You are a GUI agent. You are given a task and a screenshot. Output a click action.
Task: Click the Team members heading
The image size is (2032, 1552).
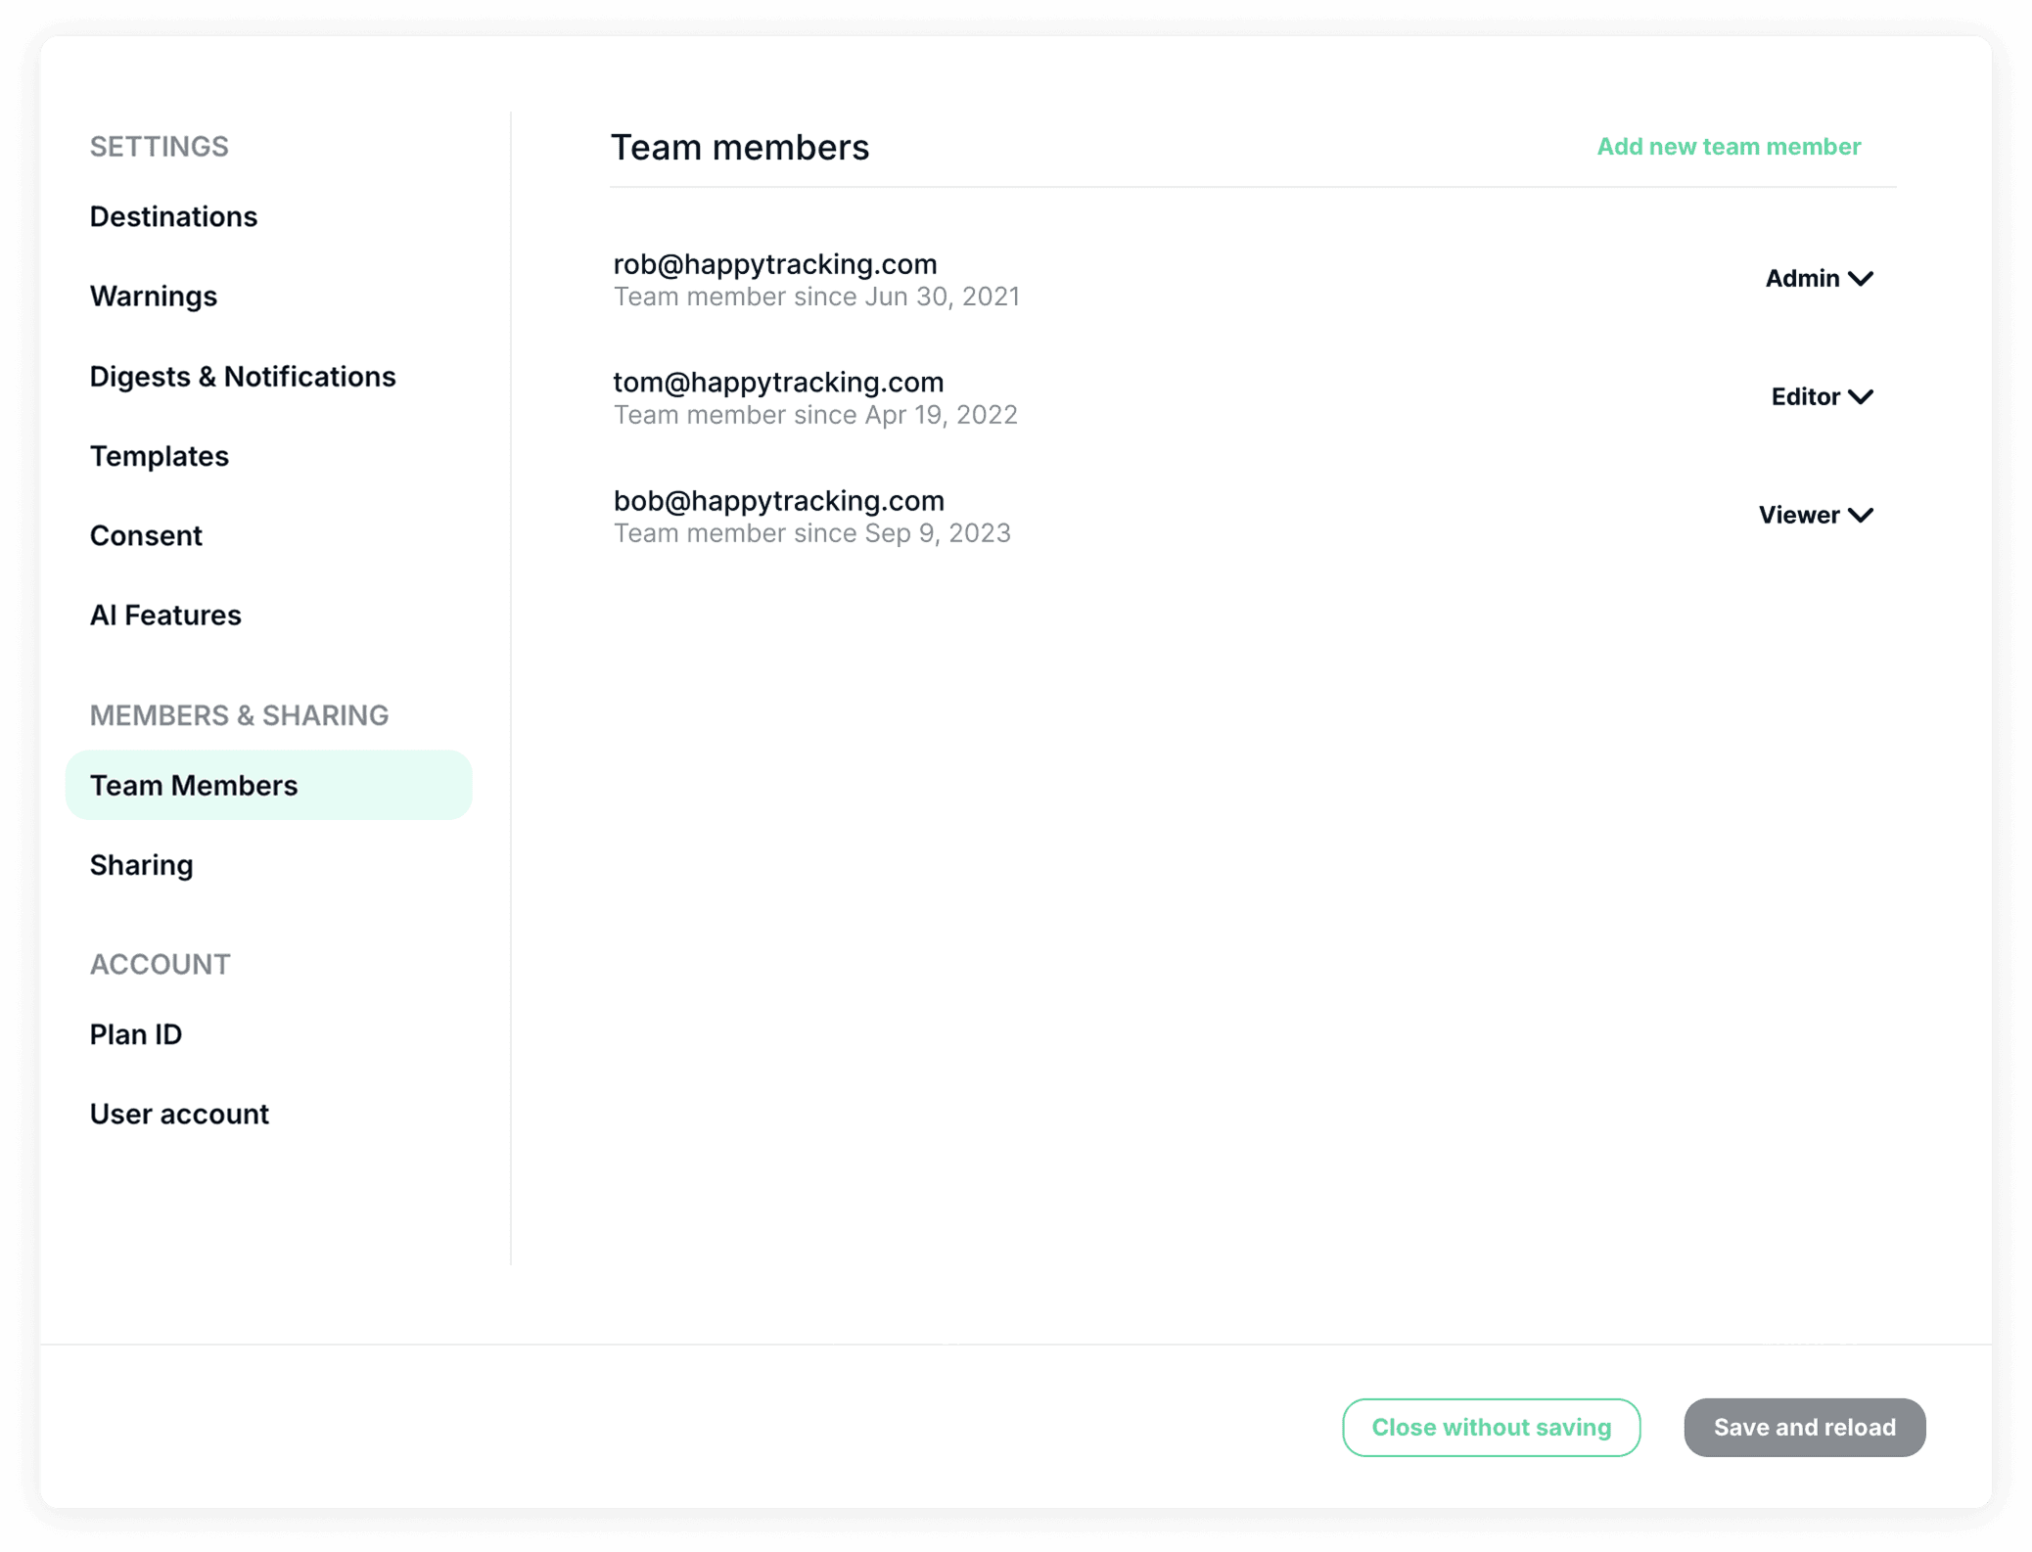[740, 148]
